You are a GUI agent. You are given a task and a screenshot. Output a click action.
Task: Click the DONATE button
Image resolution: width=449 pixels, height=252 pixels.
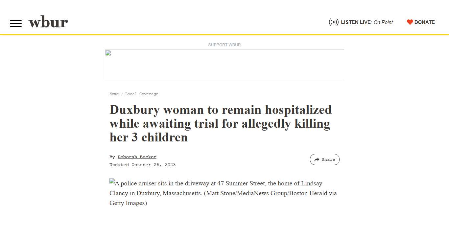tap(424, 22)
